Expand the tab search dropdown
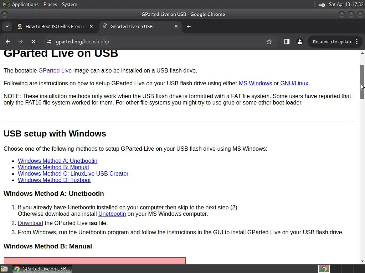365x273 pixels. [x=7, y=26]
